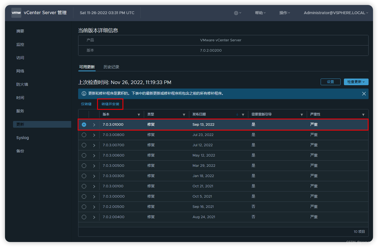378x247 pixels.
Task: Click the 10 项目 count text
Action: [359, 232]
